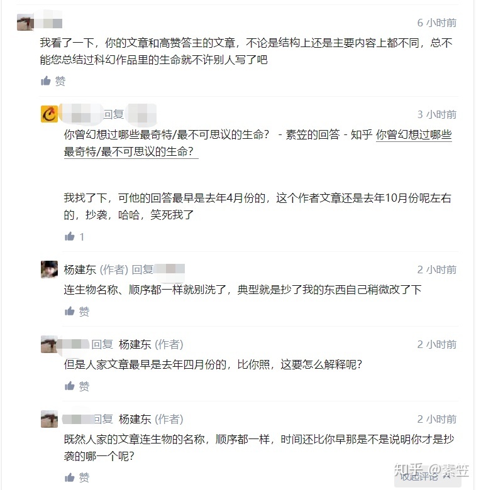Like 杨建东's comment about 生物名称、顺序

[77, 312]
